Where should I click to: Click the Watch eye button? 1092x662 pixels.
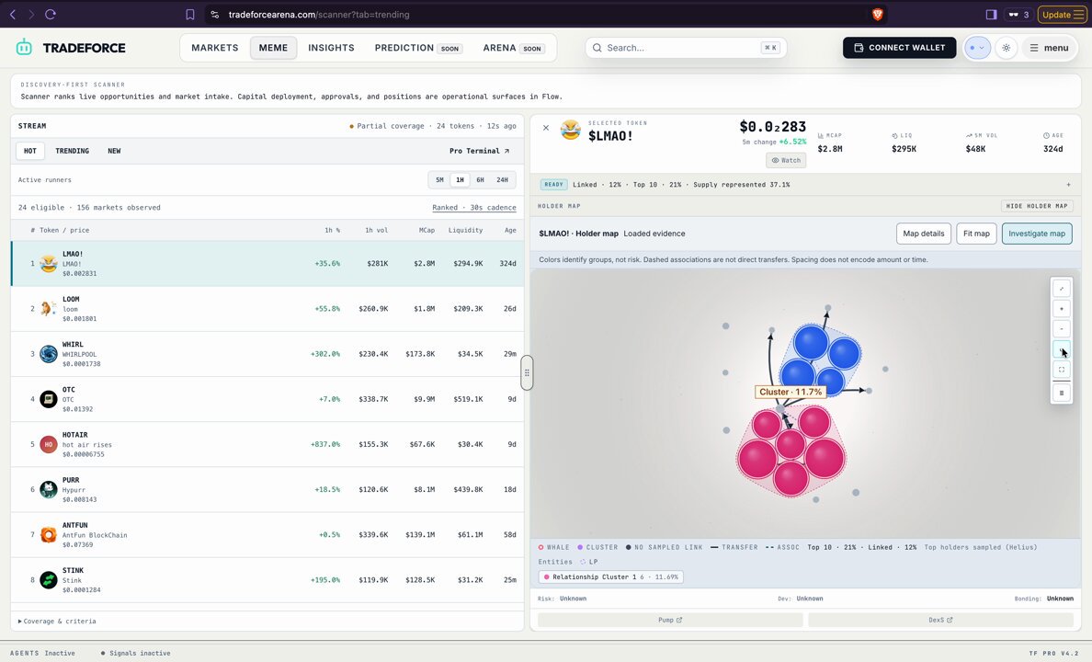coord(786,160)
